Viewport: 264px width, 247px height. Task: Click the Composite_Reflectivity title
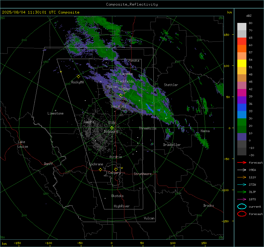tap(132, 4)
